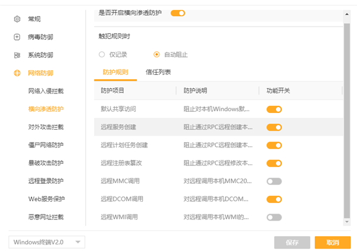The image size is (357, 251).
Task: Disable the 默认共享访问 protection switch
Action: [x=274, y=109]
